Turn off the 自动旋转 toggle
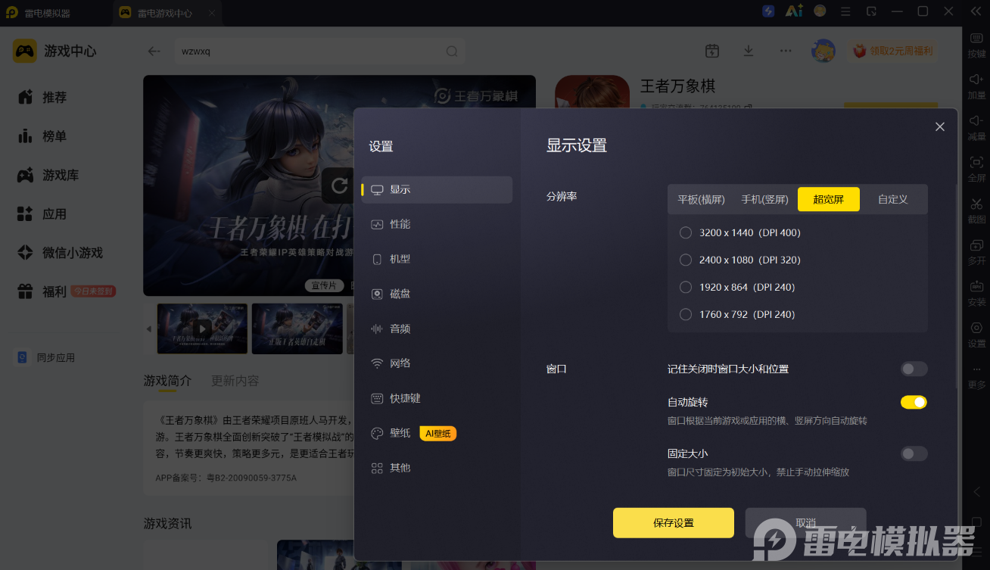The height and width of the screenshot is (570, 990). (914, 402)
